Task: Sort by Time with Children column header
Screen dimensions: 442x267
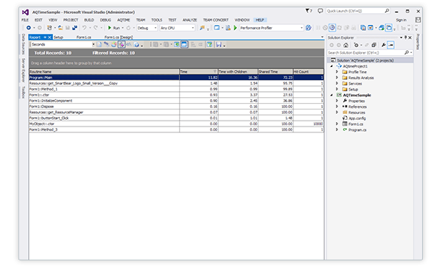Action: [x=238, y=72]
